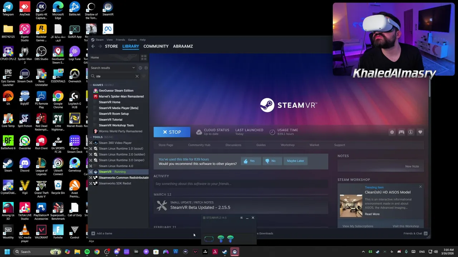Viewport: 458px width, 257px height.
Task: Open the Community Hub link
Action: [199, 145]
